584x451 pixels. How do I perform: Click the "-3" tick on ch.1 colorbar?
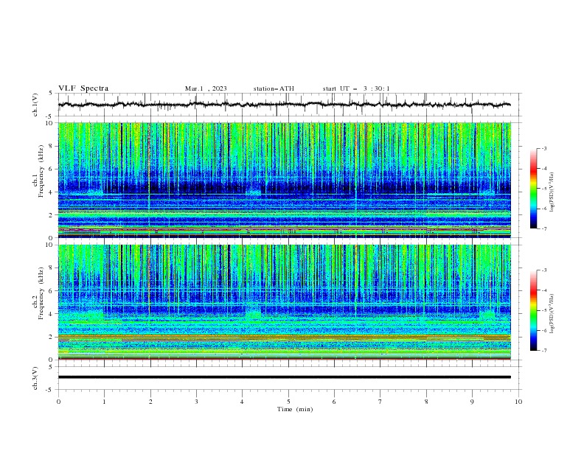(x=543, y=148)
